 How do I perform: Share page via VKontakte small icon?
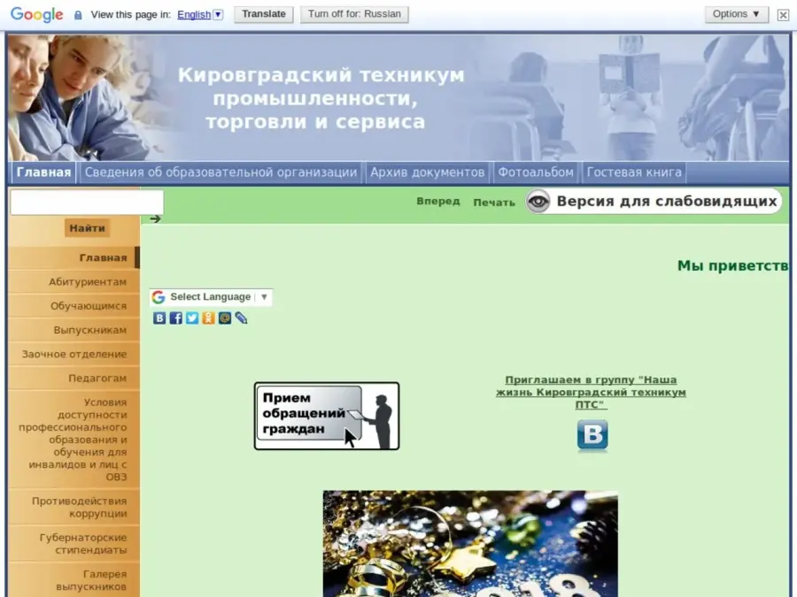click(159, 318)
